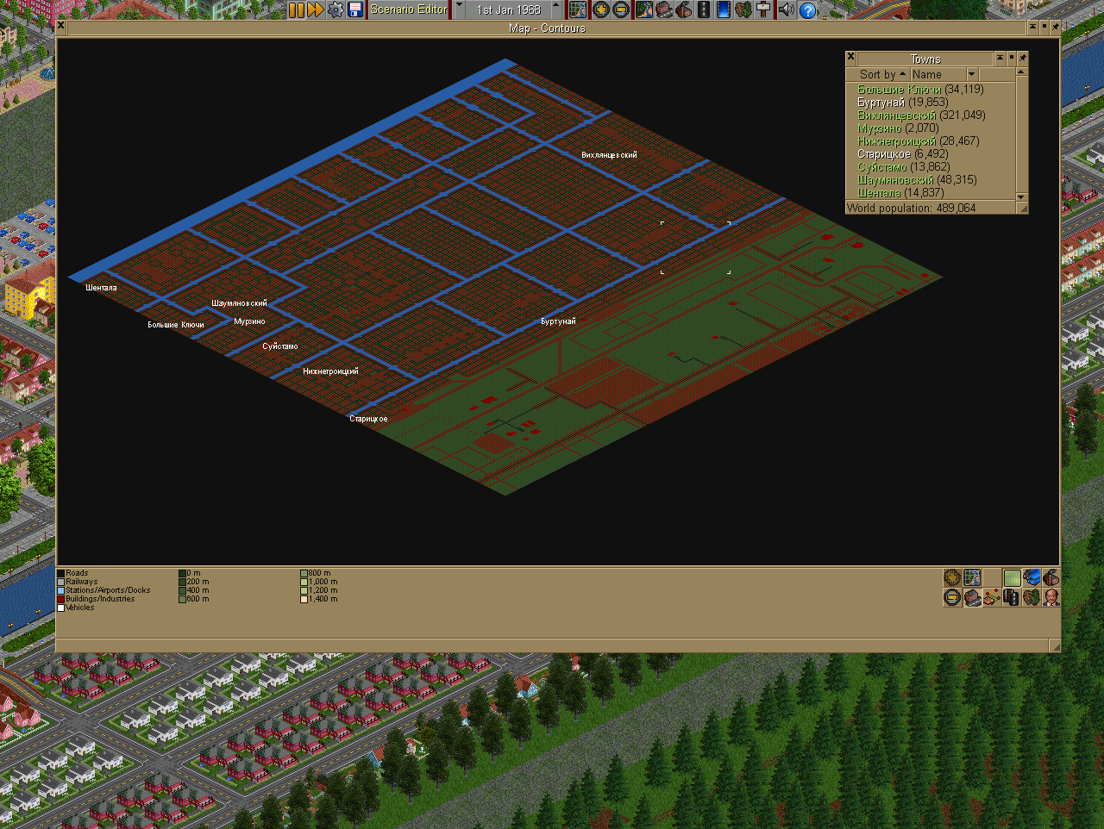Show transport routes on the smallmap
Screen dimensions: 1104x829
click(1013, 597)
